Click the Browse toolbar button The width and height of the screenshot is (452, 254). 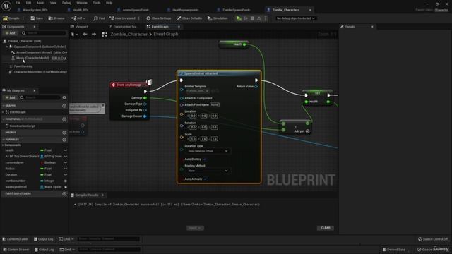pos(56,18)
